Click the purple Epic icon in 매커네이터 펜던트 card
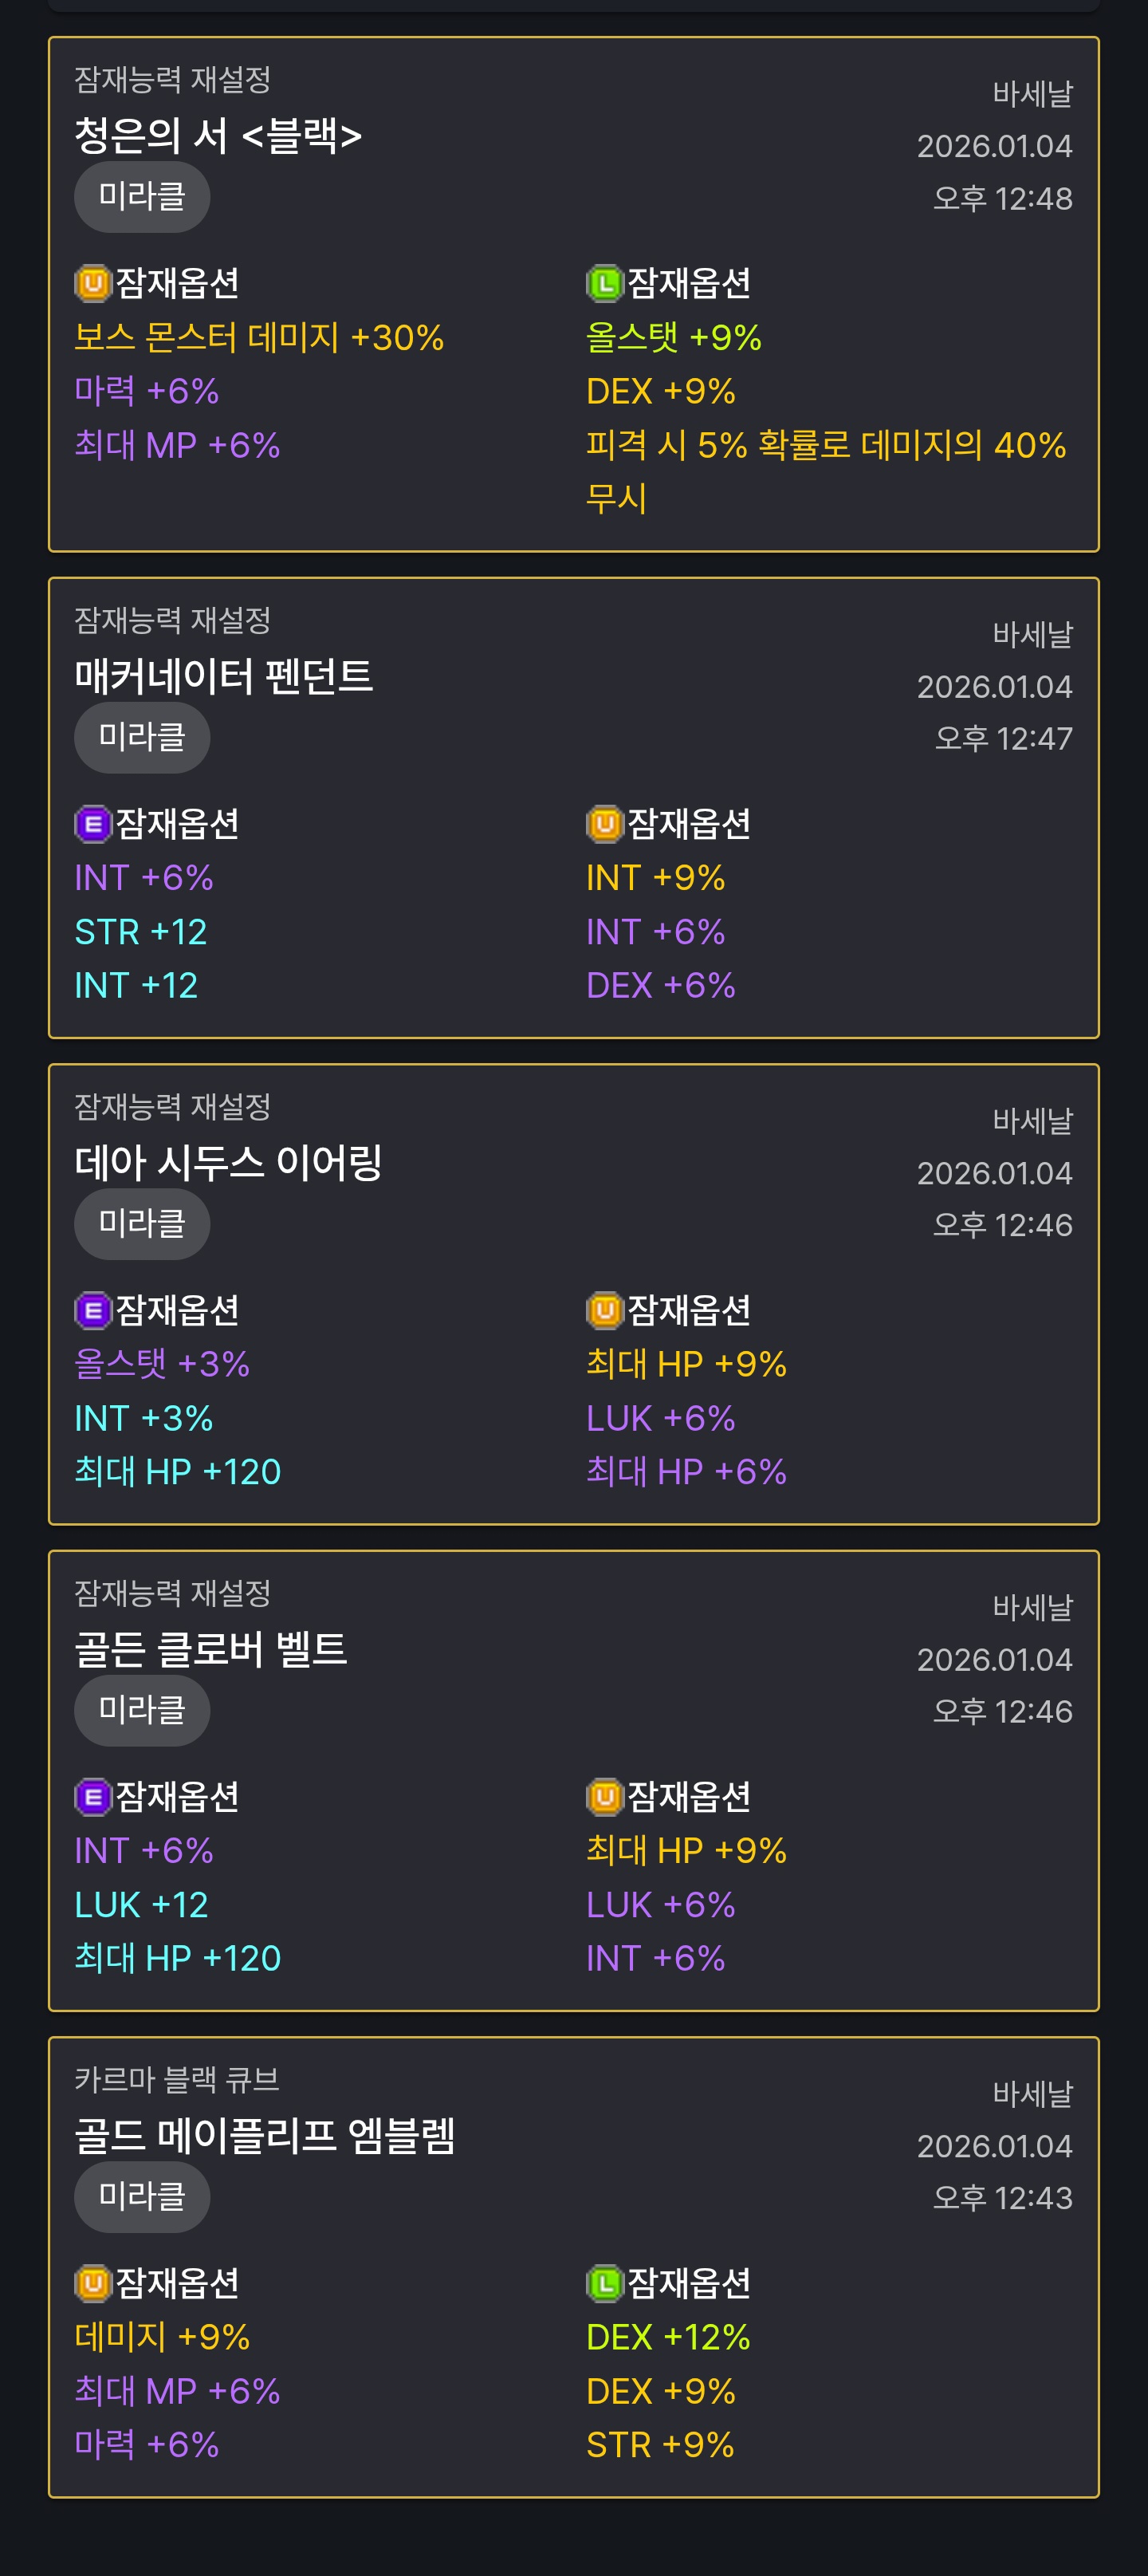This screenshot has width=1148, height=2576. [93, 824]
